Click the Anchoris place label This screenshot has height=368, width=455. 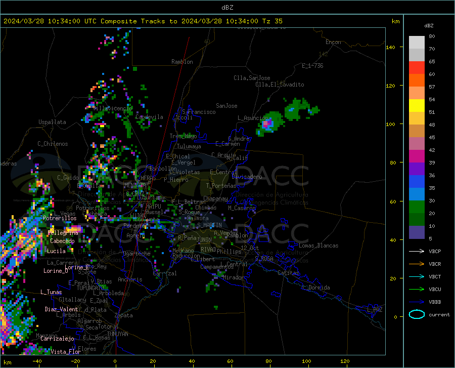(130, 279)
